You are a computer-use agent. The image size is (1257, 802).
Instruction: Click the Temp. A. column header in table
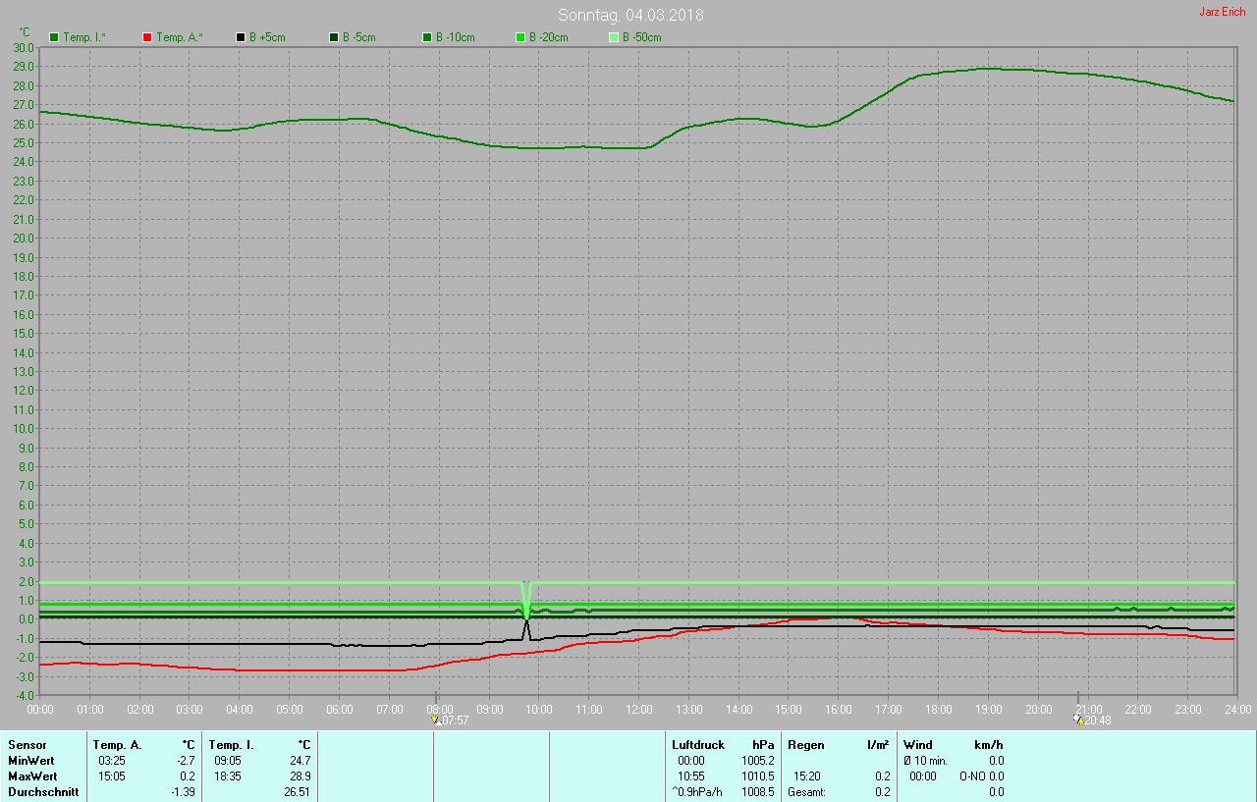[117, 745]
